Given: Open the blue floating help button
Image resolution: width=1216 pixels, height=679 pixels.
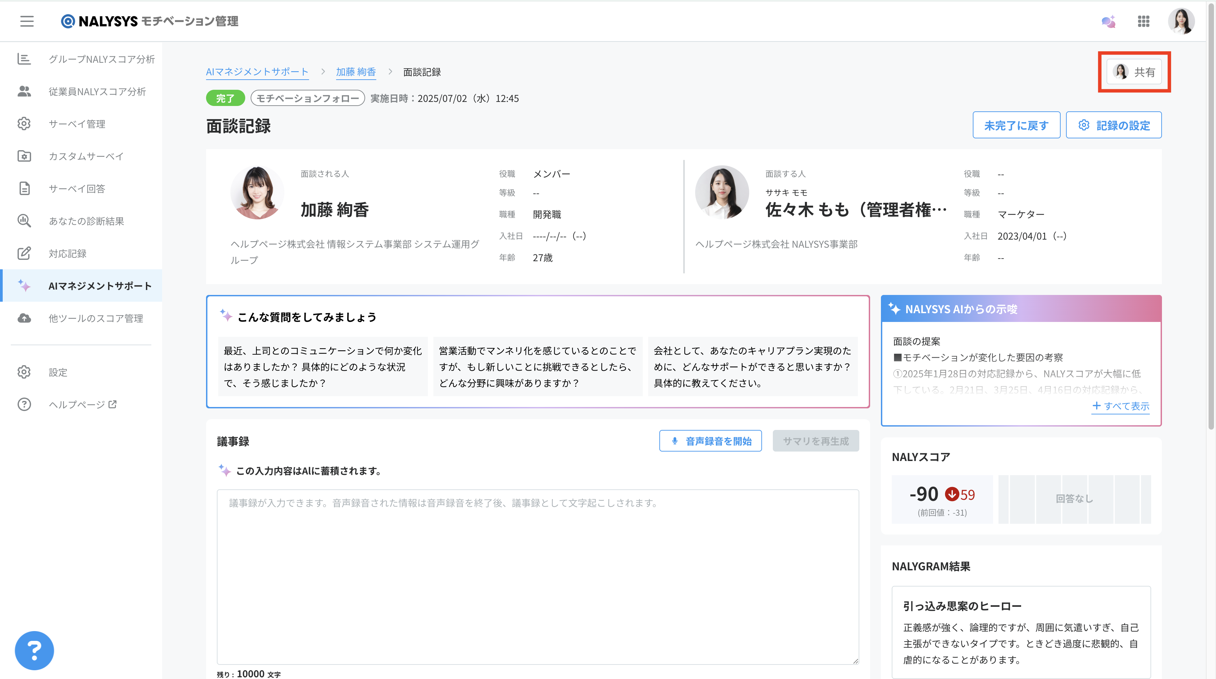Looking at the screenshot, I should pos(34,650).
